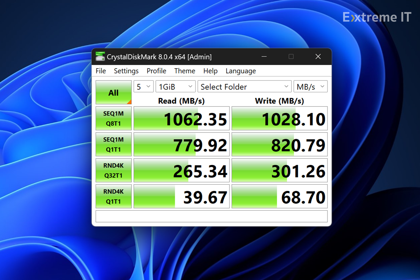This screenshot has width=420, height=280.
Task: Open the Settings menu
Action: tap(126, 71)
